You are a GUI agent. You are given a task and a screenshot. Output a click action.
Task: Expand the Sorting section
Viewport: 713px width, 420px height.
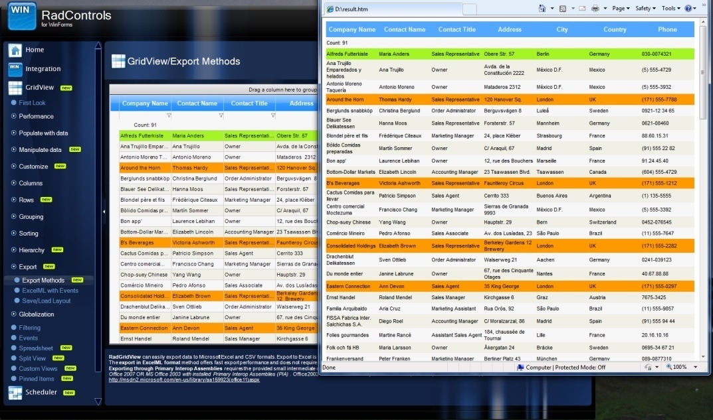[14, 233]
